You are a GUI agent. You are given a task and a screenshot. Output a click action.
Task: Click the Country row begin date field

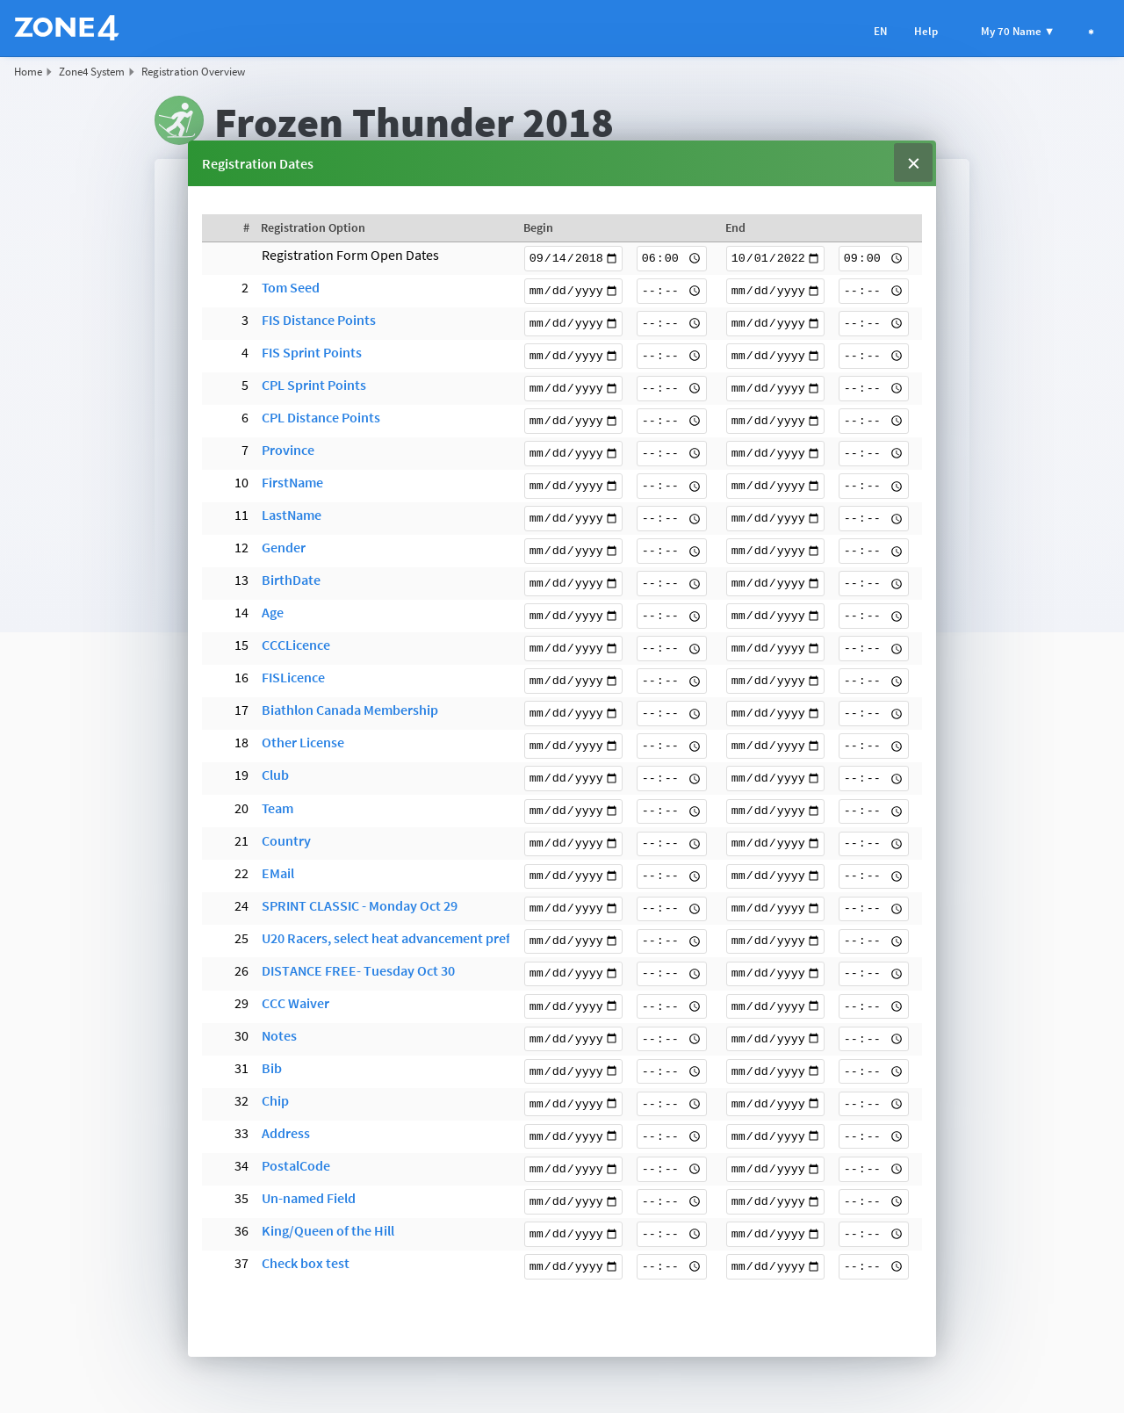(566, 843)
